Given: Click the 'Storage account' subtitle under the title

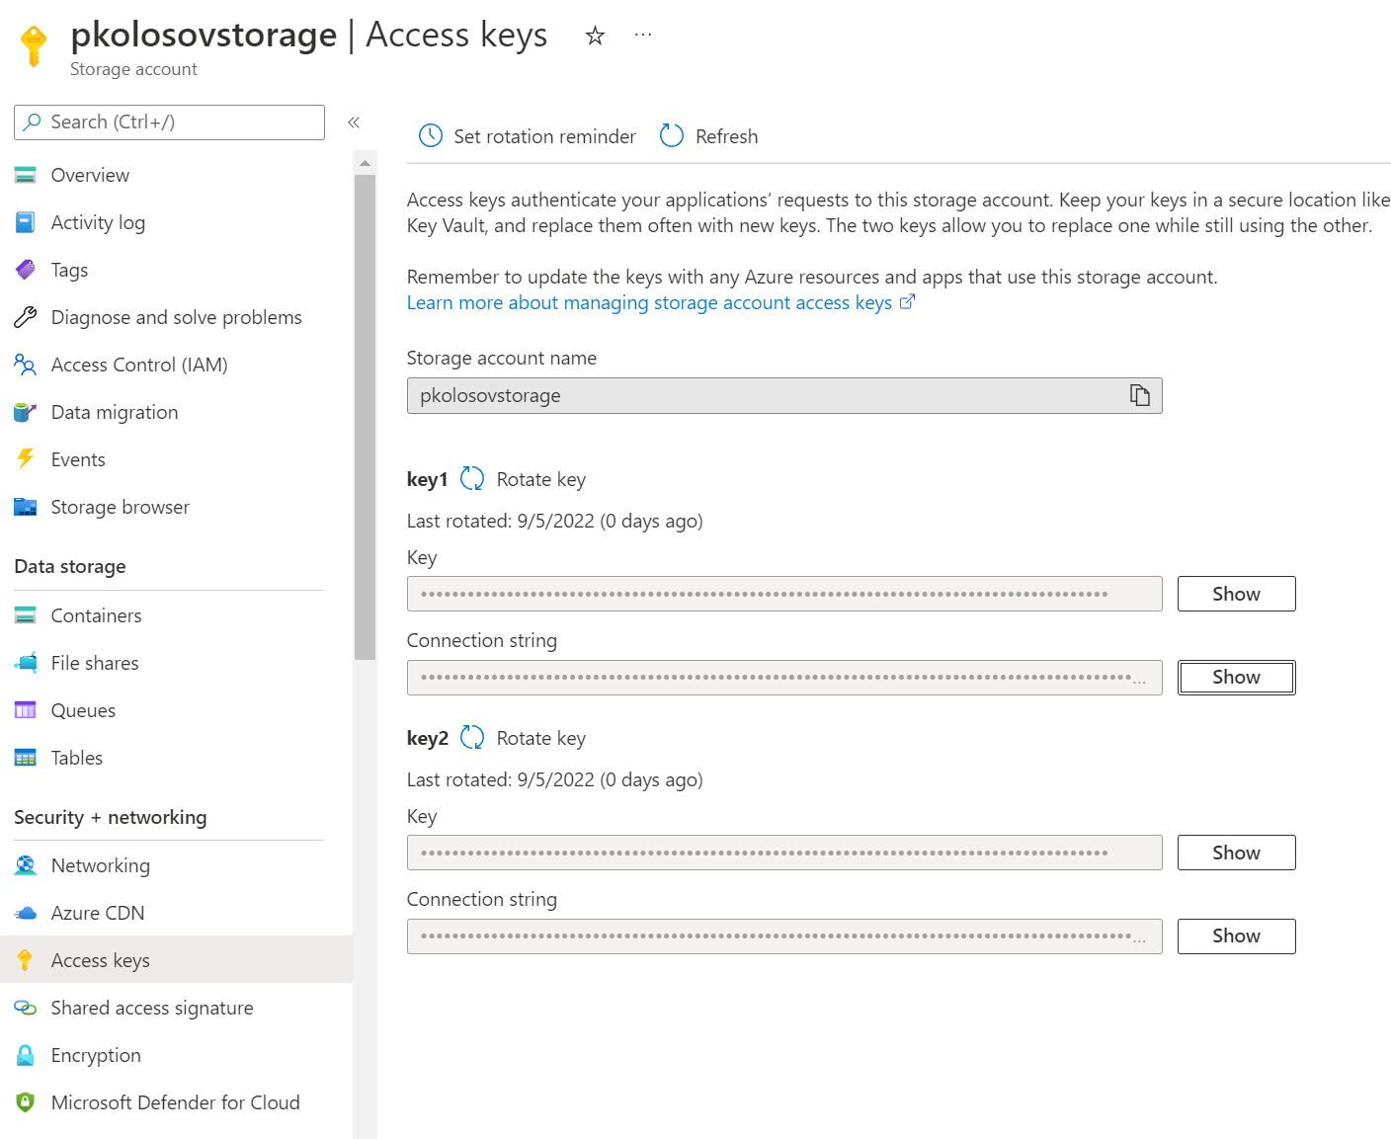Looking at the screenshot, I should click(x=133, y=69).
